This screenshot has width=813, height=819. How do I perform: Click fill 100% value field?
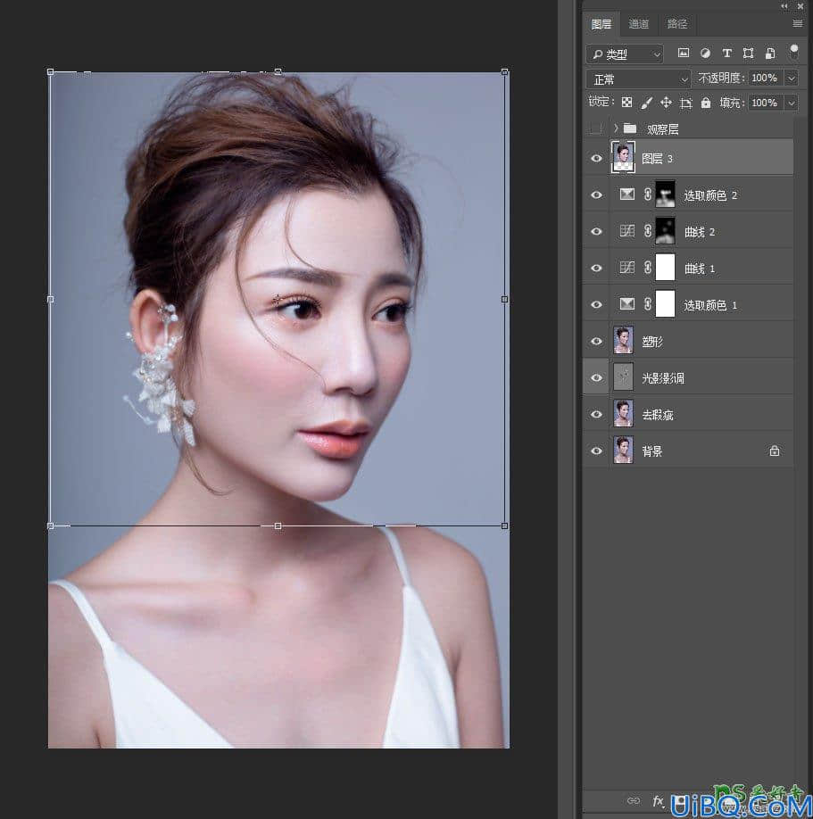pyautogui.click(x=765, y=103)
